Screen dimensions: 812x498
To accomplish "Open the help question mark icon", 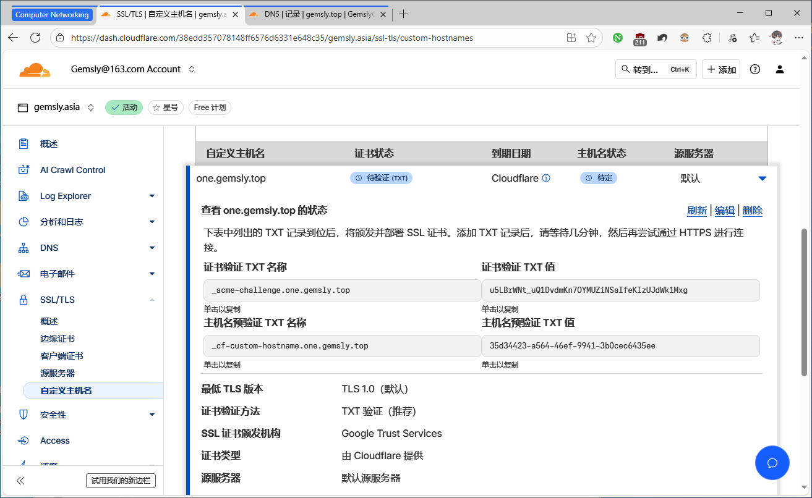I will point(754,69).
